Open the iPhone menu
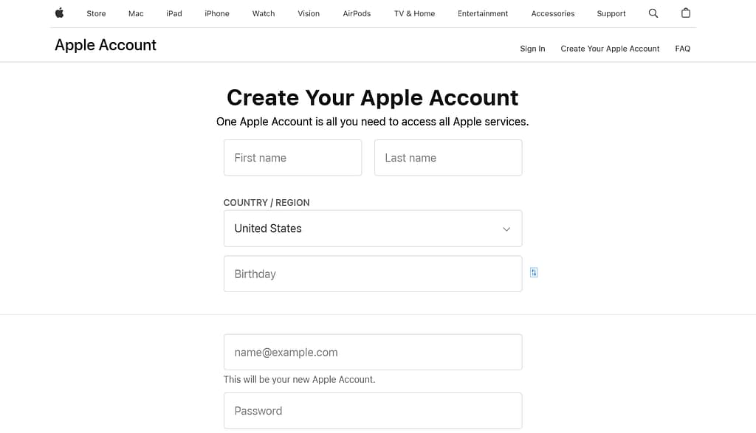Viewport: 756px width, 433px height. point(217,13)
